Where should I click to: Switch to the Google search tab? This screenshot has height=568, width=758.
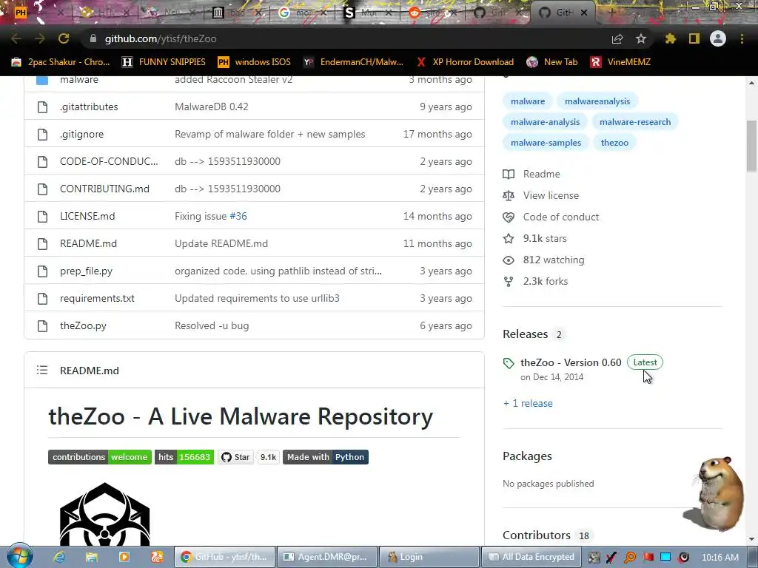coord(303,13)
